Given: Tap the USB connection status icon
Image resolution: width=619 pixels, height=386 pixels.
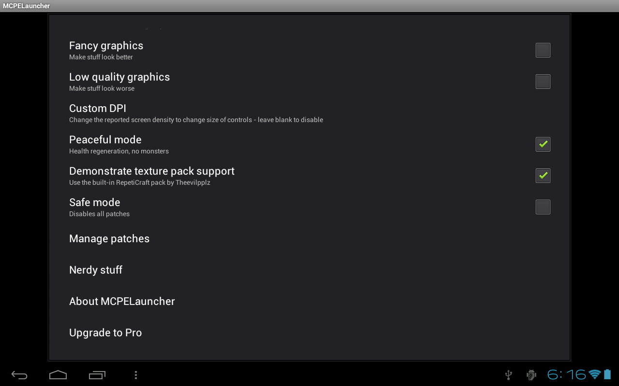Looking at the screenshot, I should click(508, 374).
